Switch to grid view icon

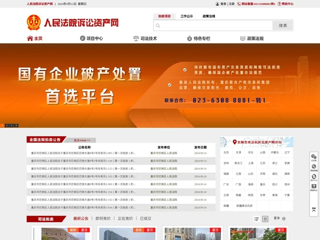265,219
